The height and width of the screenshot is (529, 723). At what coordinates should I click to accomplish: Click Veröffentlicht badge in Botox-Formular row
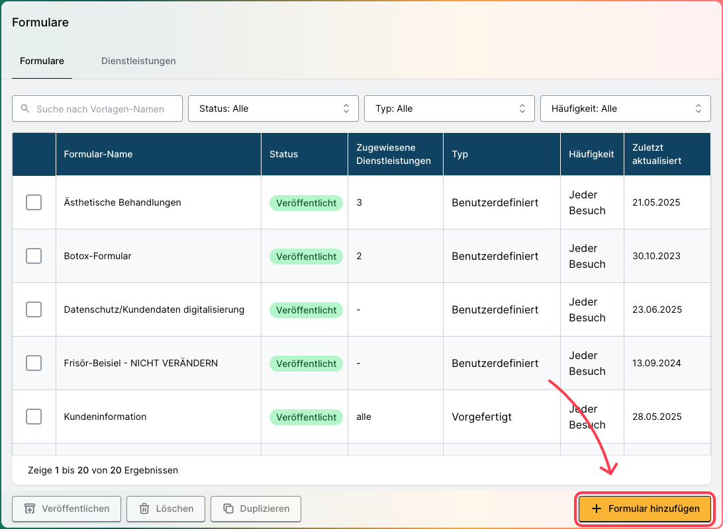coord(306,257)
